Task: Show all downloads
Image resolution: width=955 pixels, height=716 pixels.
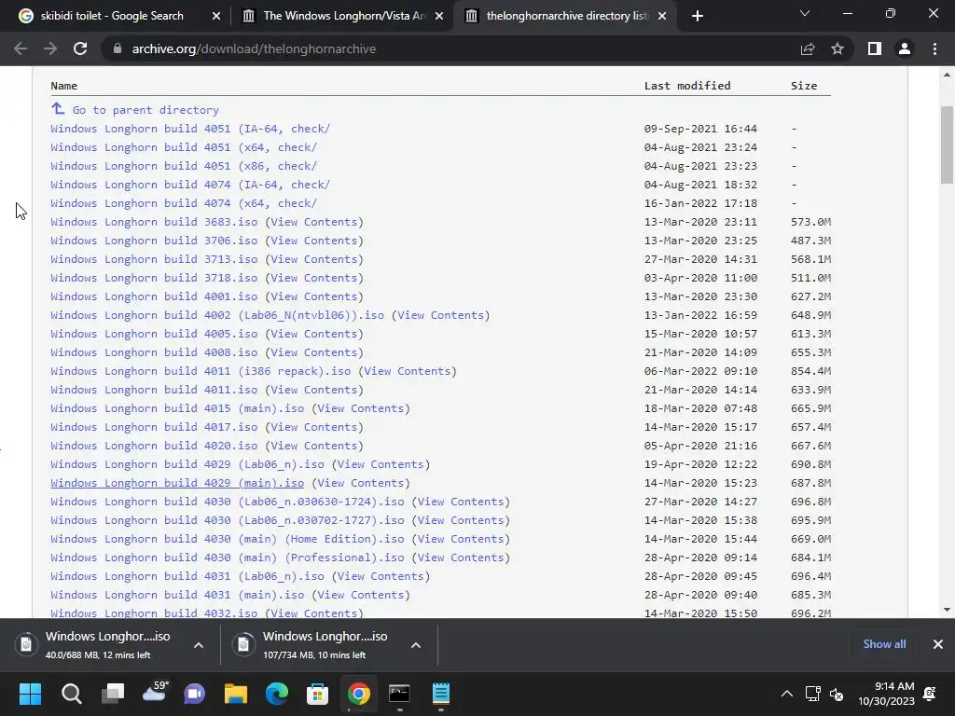Action: (x=884, y=644)
